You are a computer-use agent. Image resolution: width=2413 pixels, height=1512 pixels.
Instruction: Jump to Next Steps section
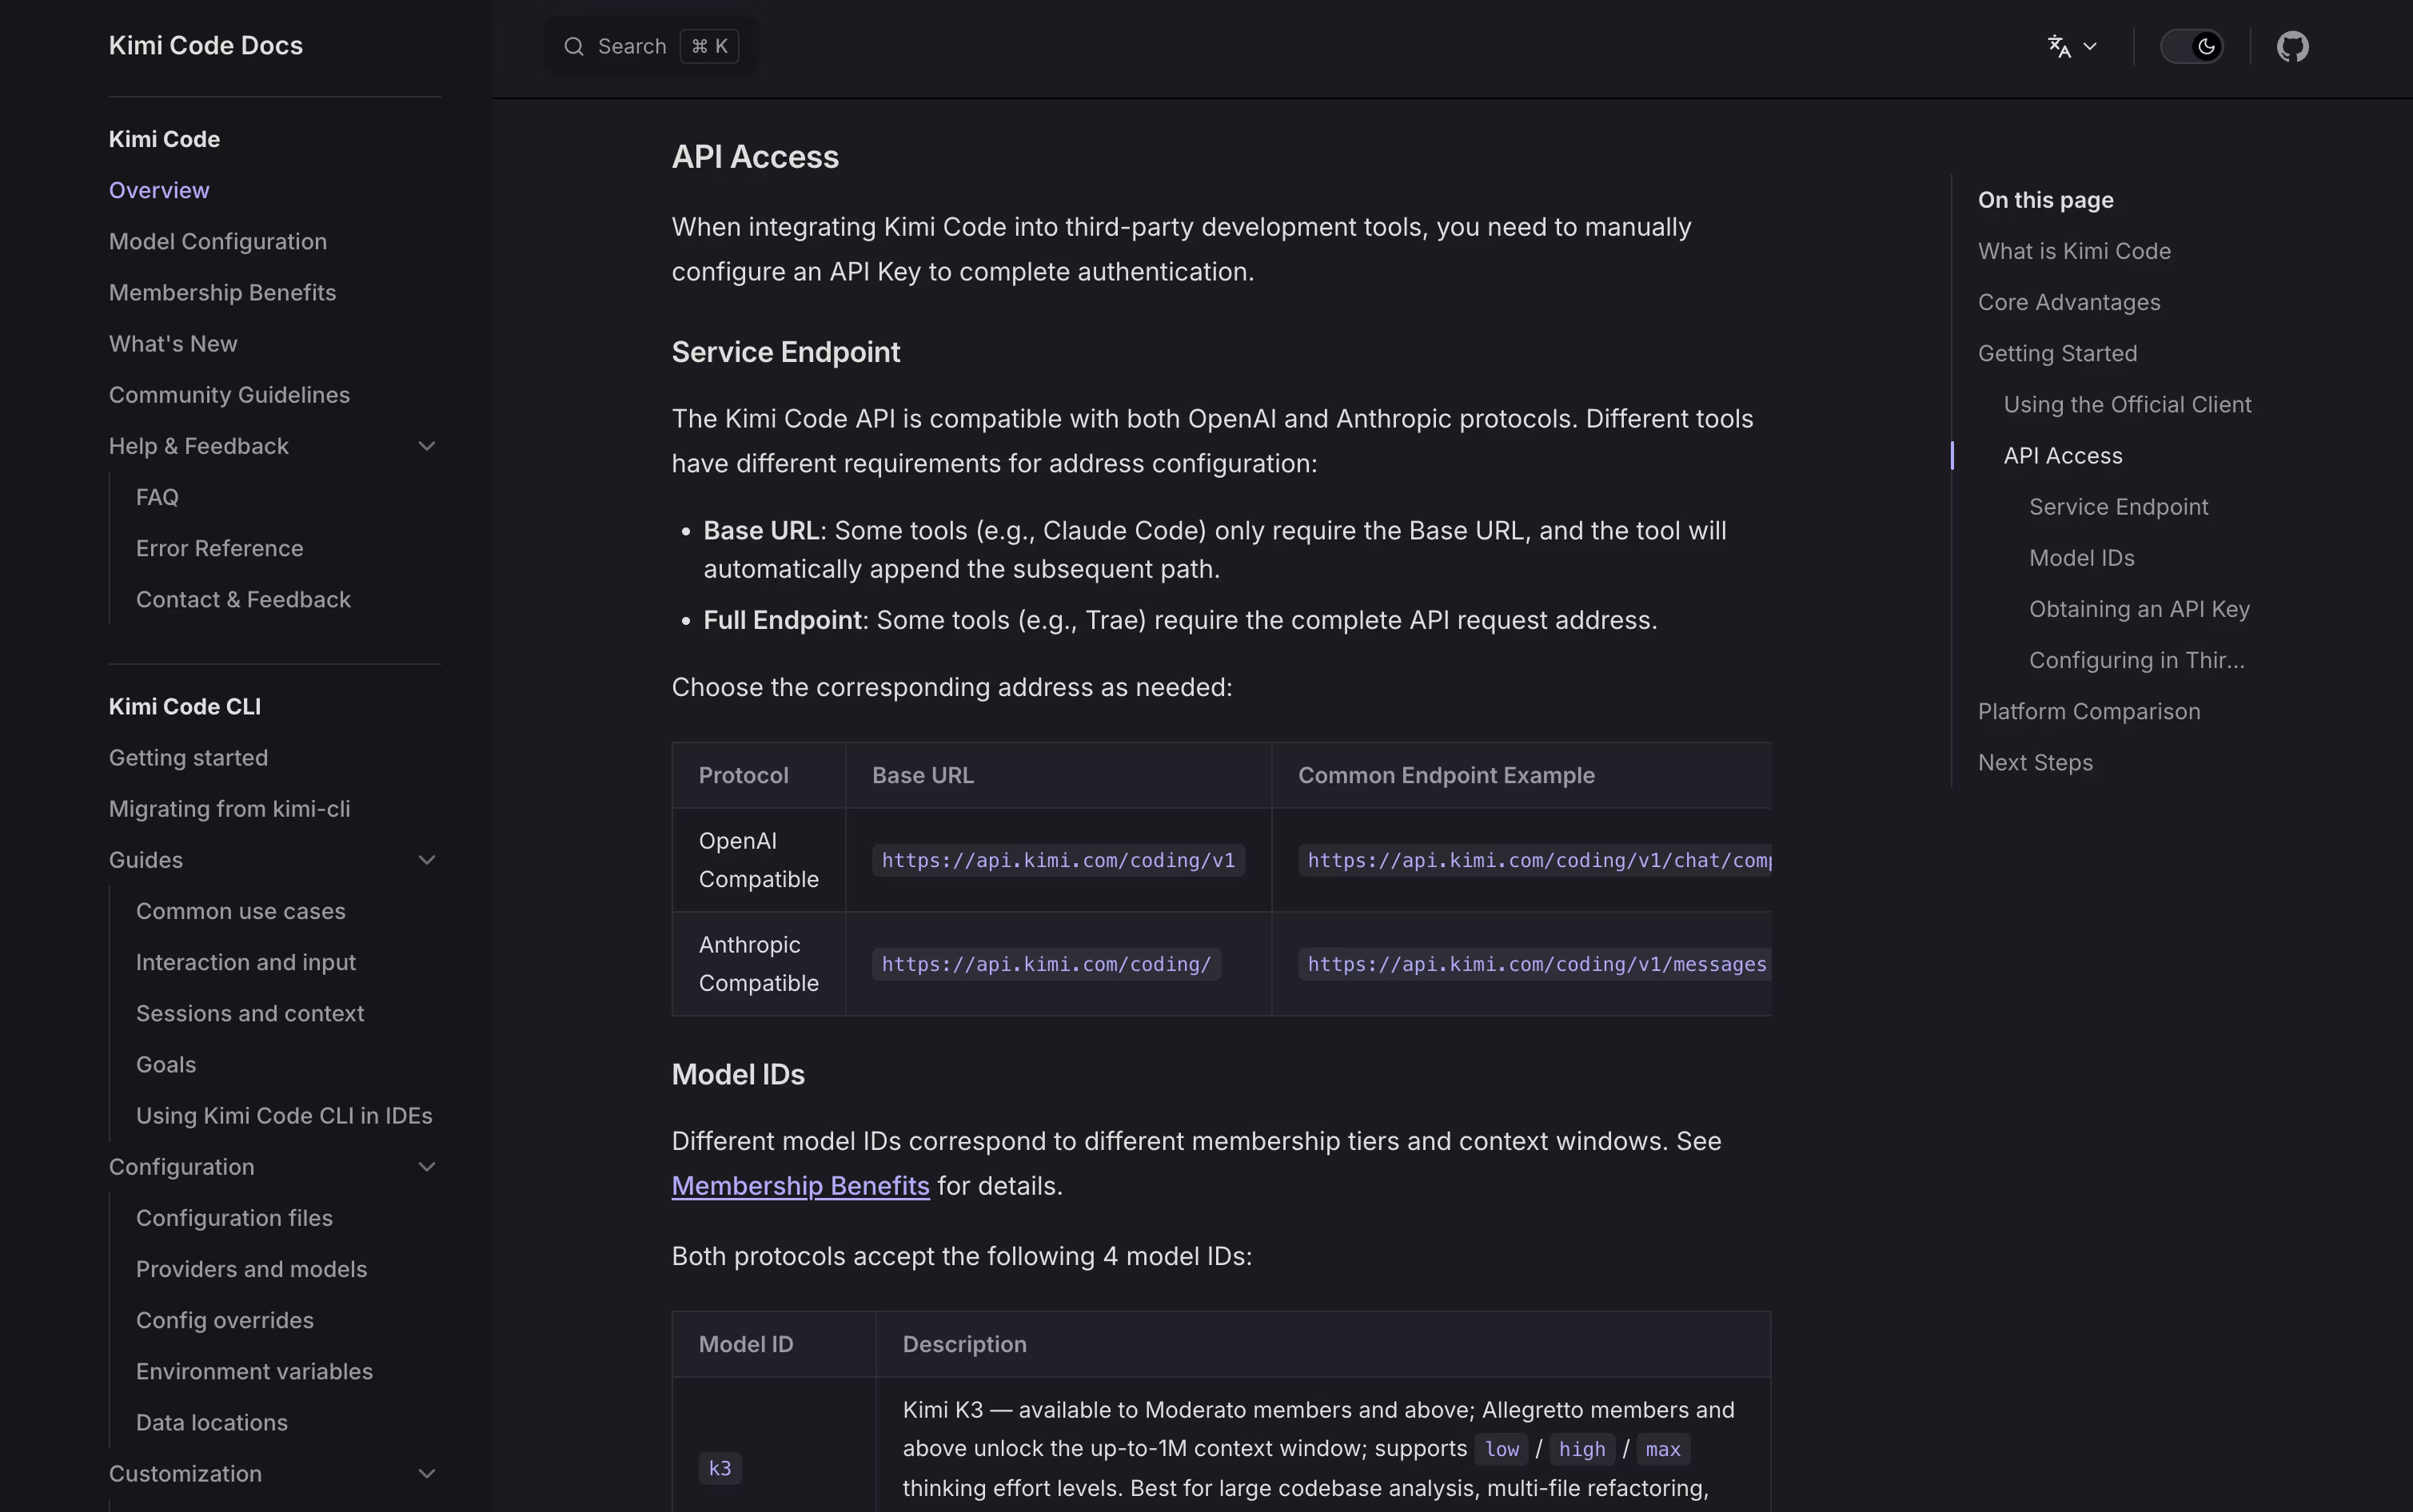point(2035,762)
